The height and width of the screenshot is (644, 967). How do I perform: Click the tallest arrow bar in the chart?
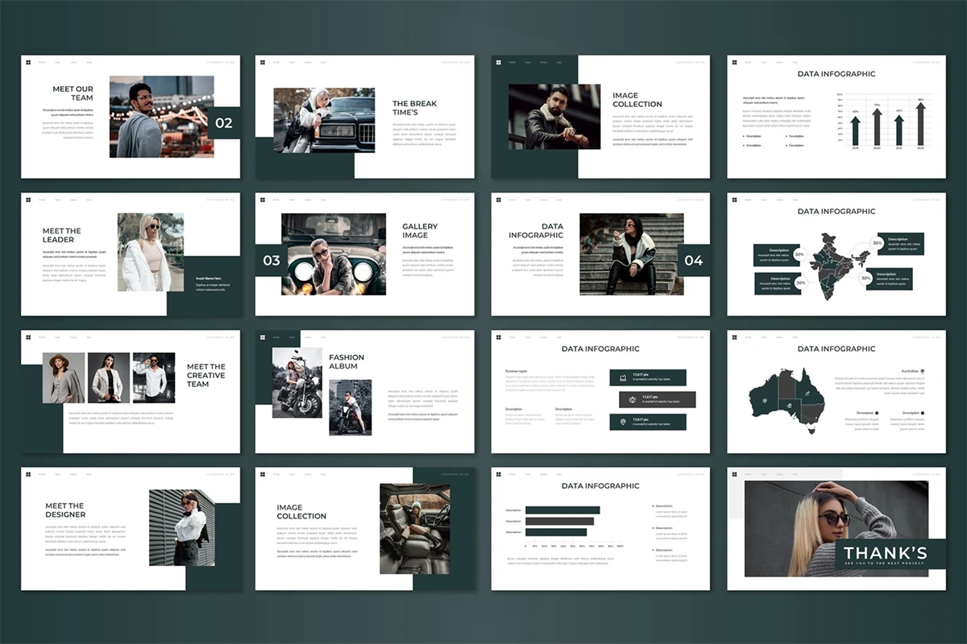click(x=920, y=123)
